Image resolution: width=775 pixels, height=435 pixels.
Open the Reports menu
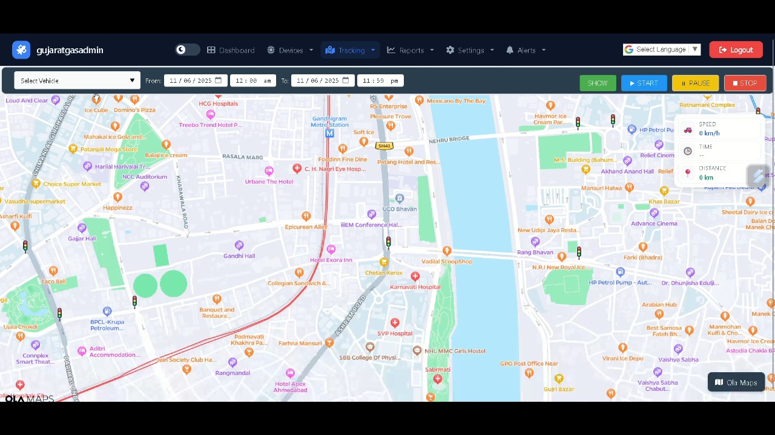pyautogui.click(x=412, y=50)
